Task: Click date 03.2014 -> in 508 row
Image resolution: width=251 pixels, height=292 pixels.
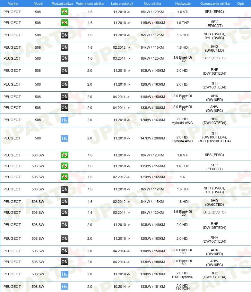Action: point(121,58)
